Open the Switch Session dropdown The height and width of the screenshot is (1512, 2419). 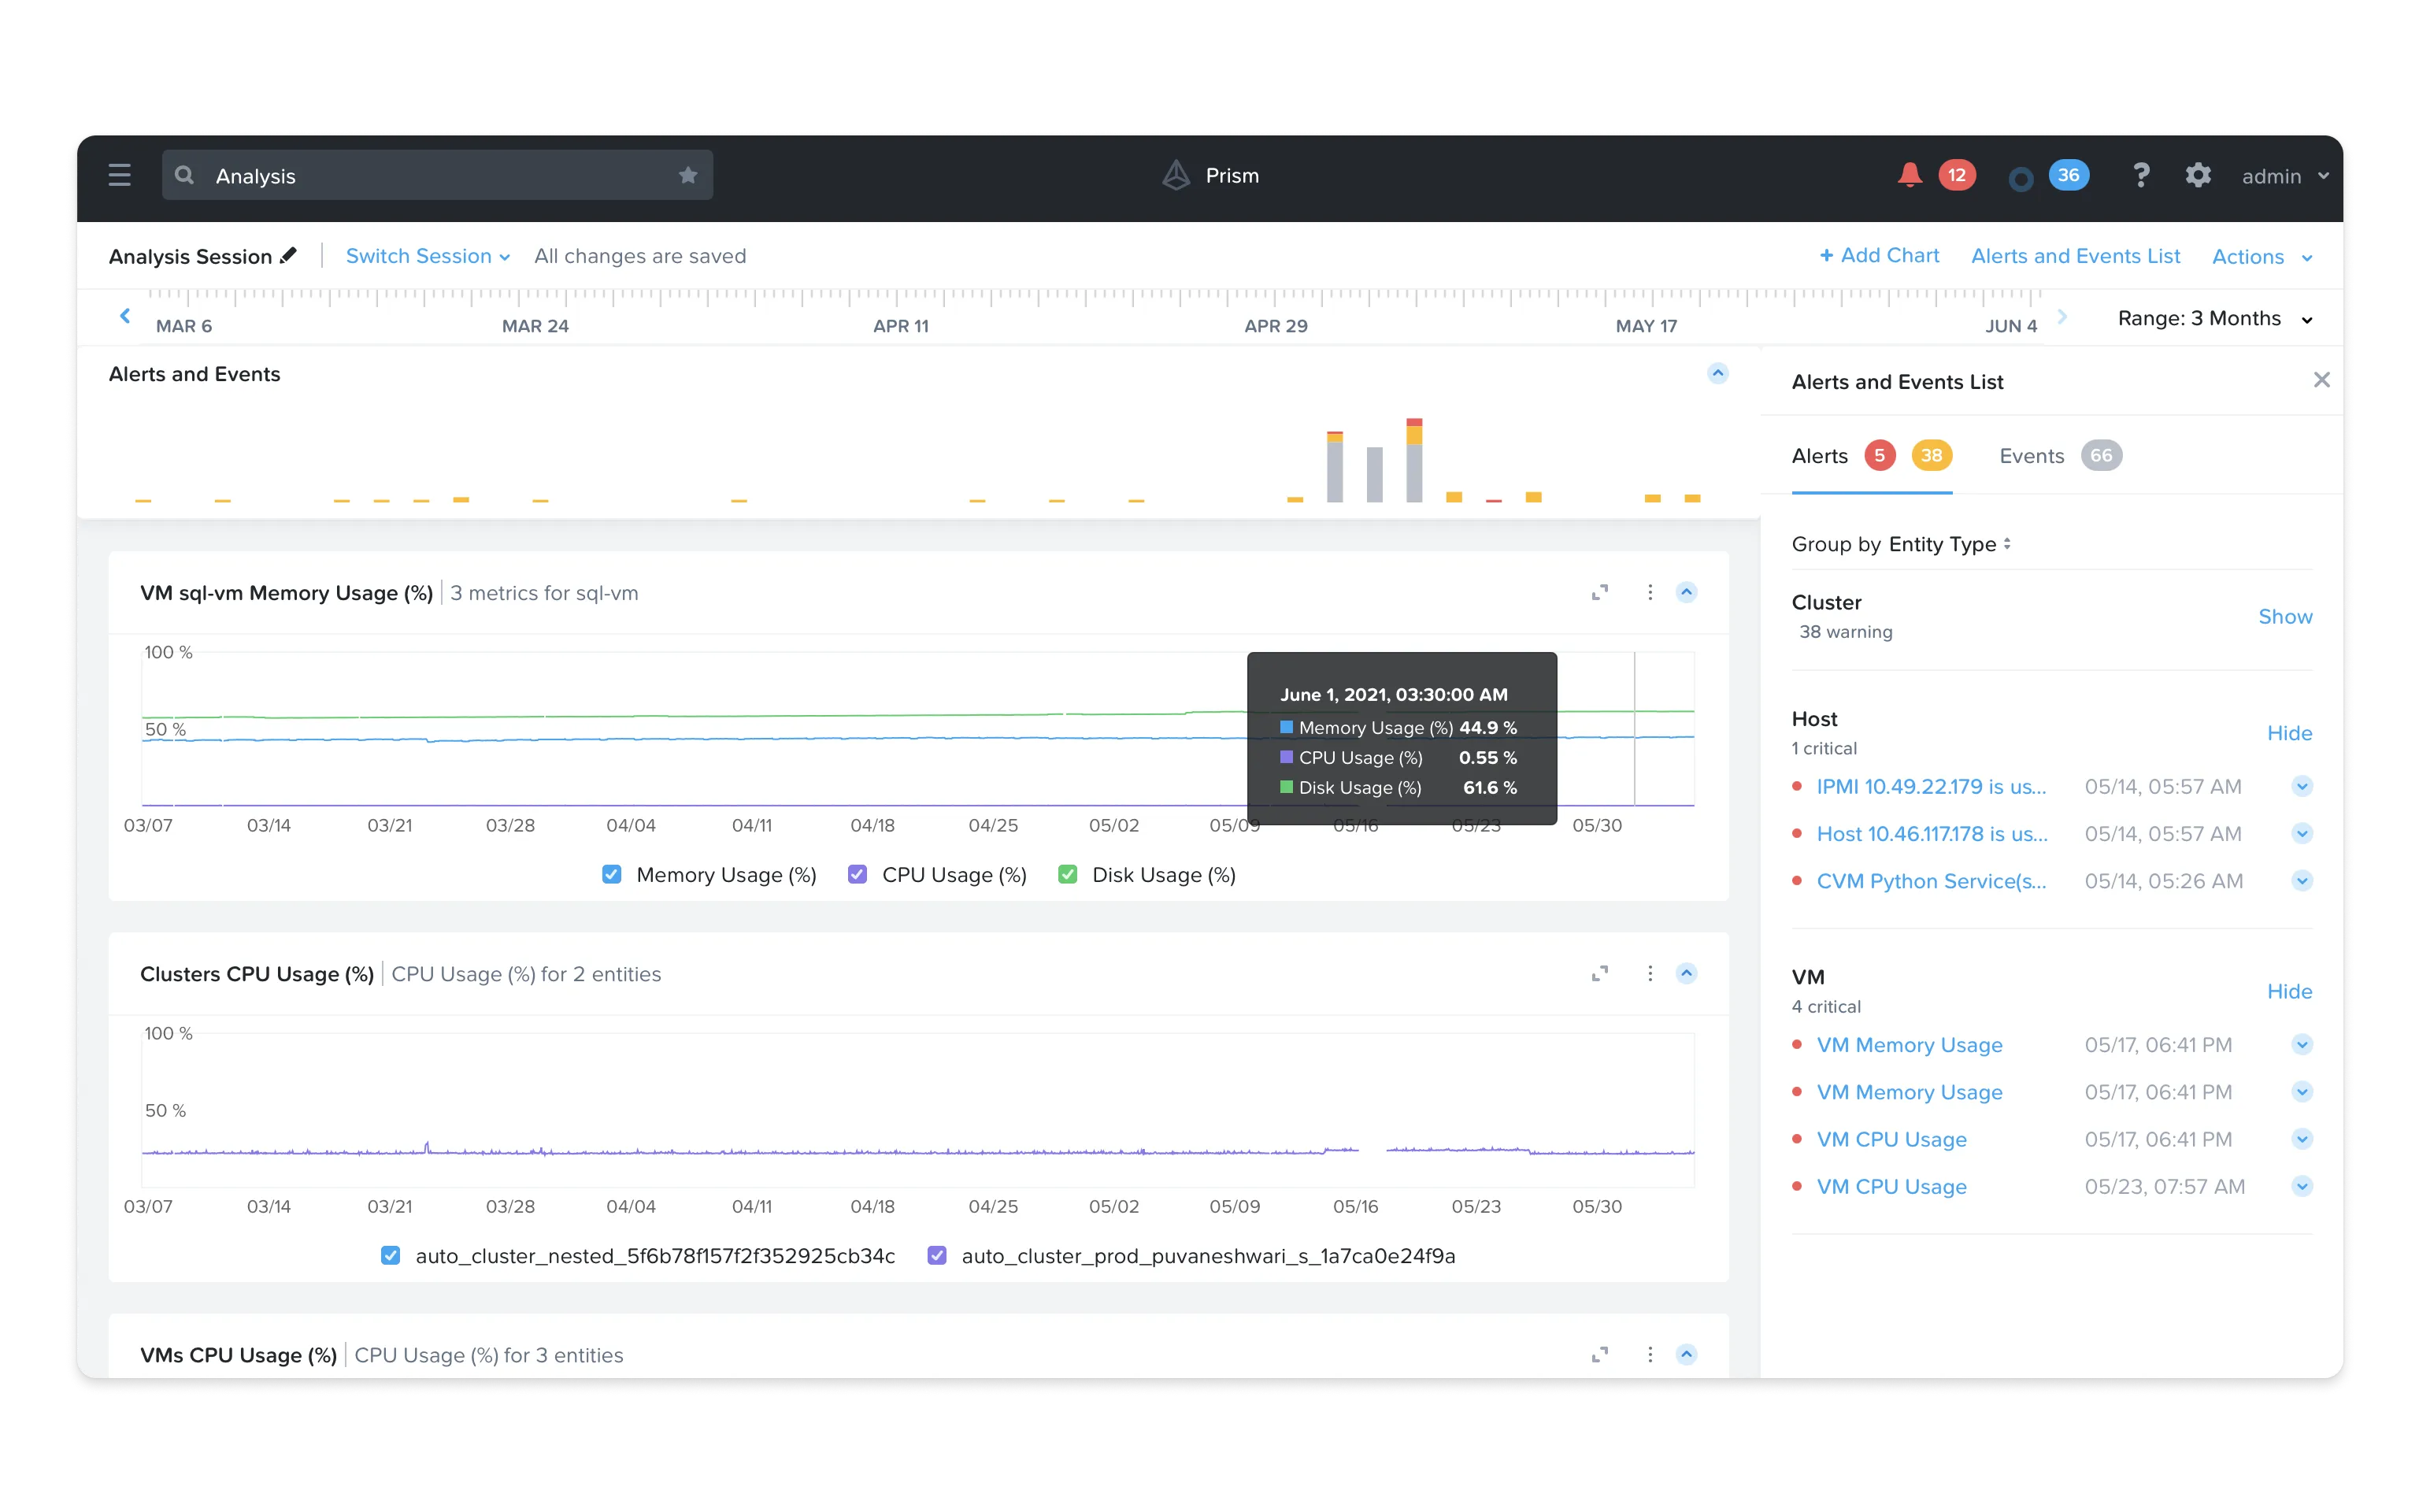click(x=428, y=256)
